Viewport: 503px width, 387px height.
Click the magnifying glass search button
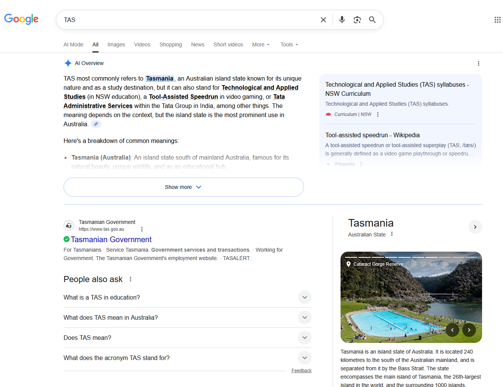click(372, 20)
